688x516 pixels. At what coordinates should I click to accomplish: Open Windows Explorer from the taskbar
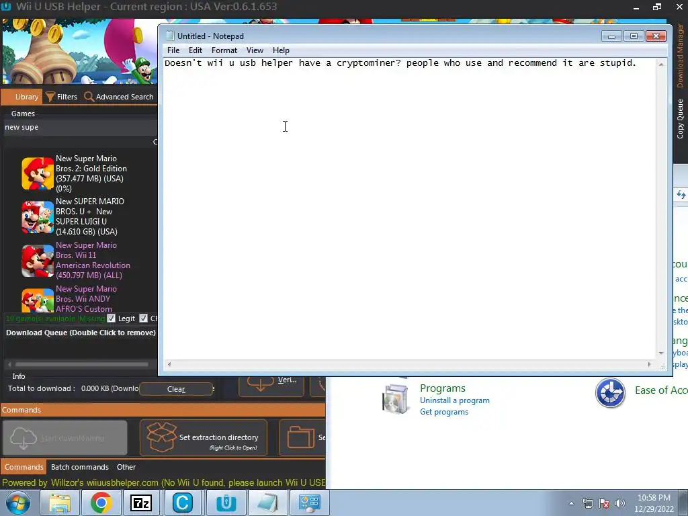[x=60, y=503]
